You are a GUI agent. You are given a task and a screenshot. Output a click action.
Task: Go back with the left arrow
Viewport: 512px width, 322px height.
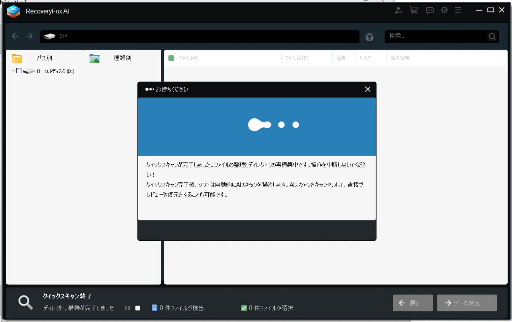click(15, 36)
